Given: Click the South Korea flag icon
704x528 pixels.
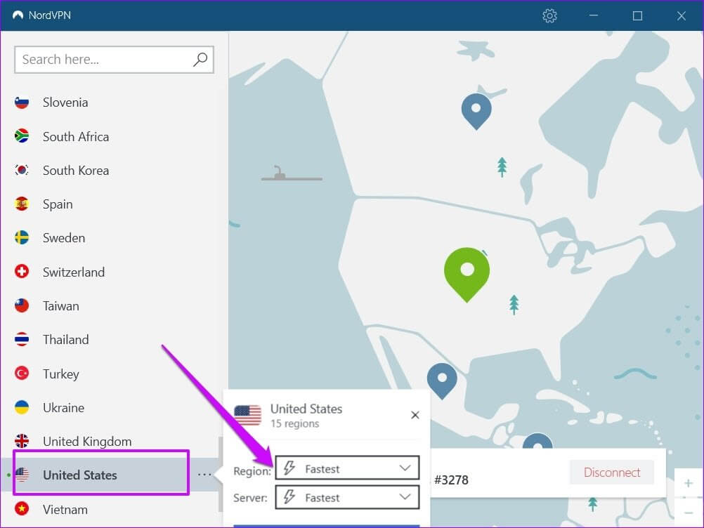Looking at the screenshot, I should click(x=22, y=170).
